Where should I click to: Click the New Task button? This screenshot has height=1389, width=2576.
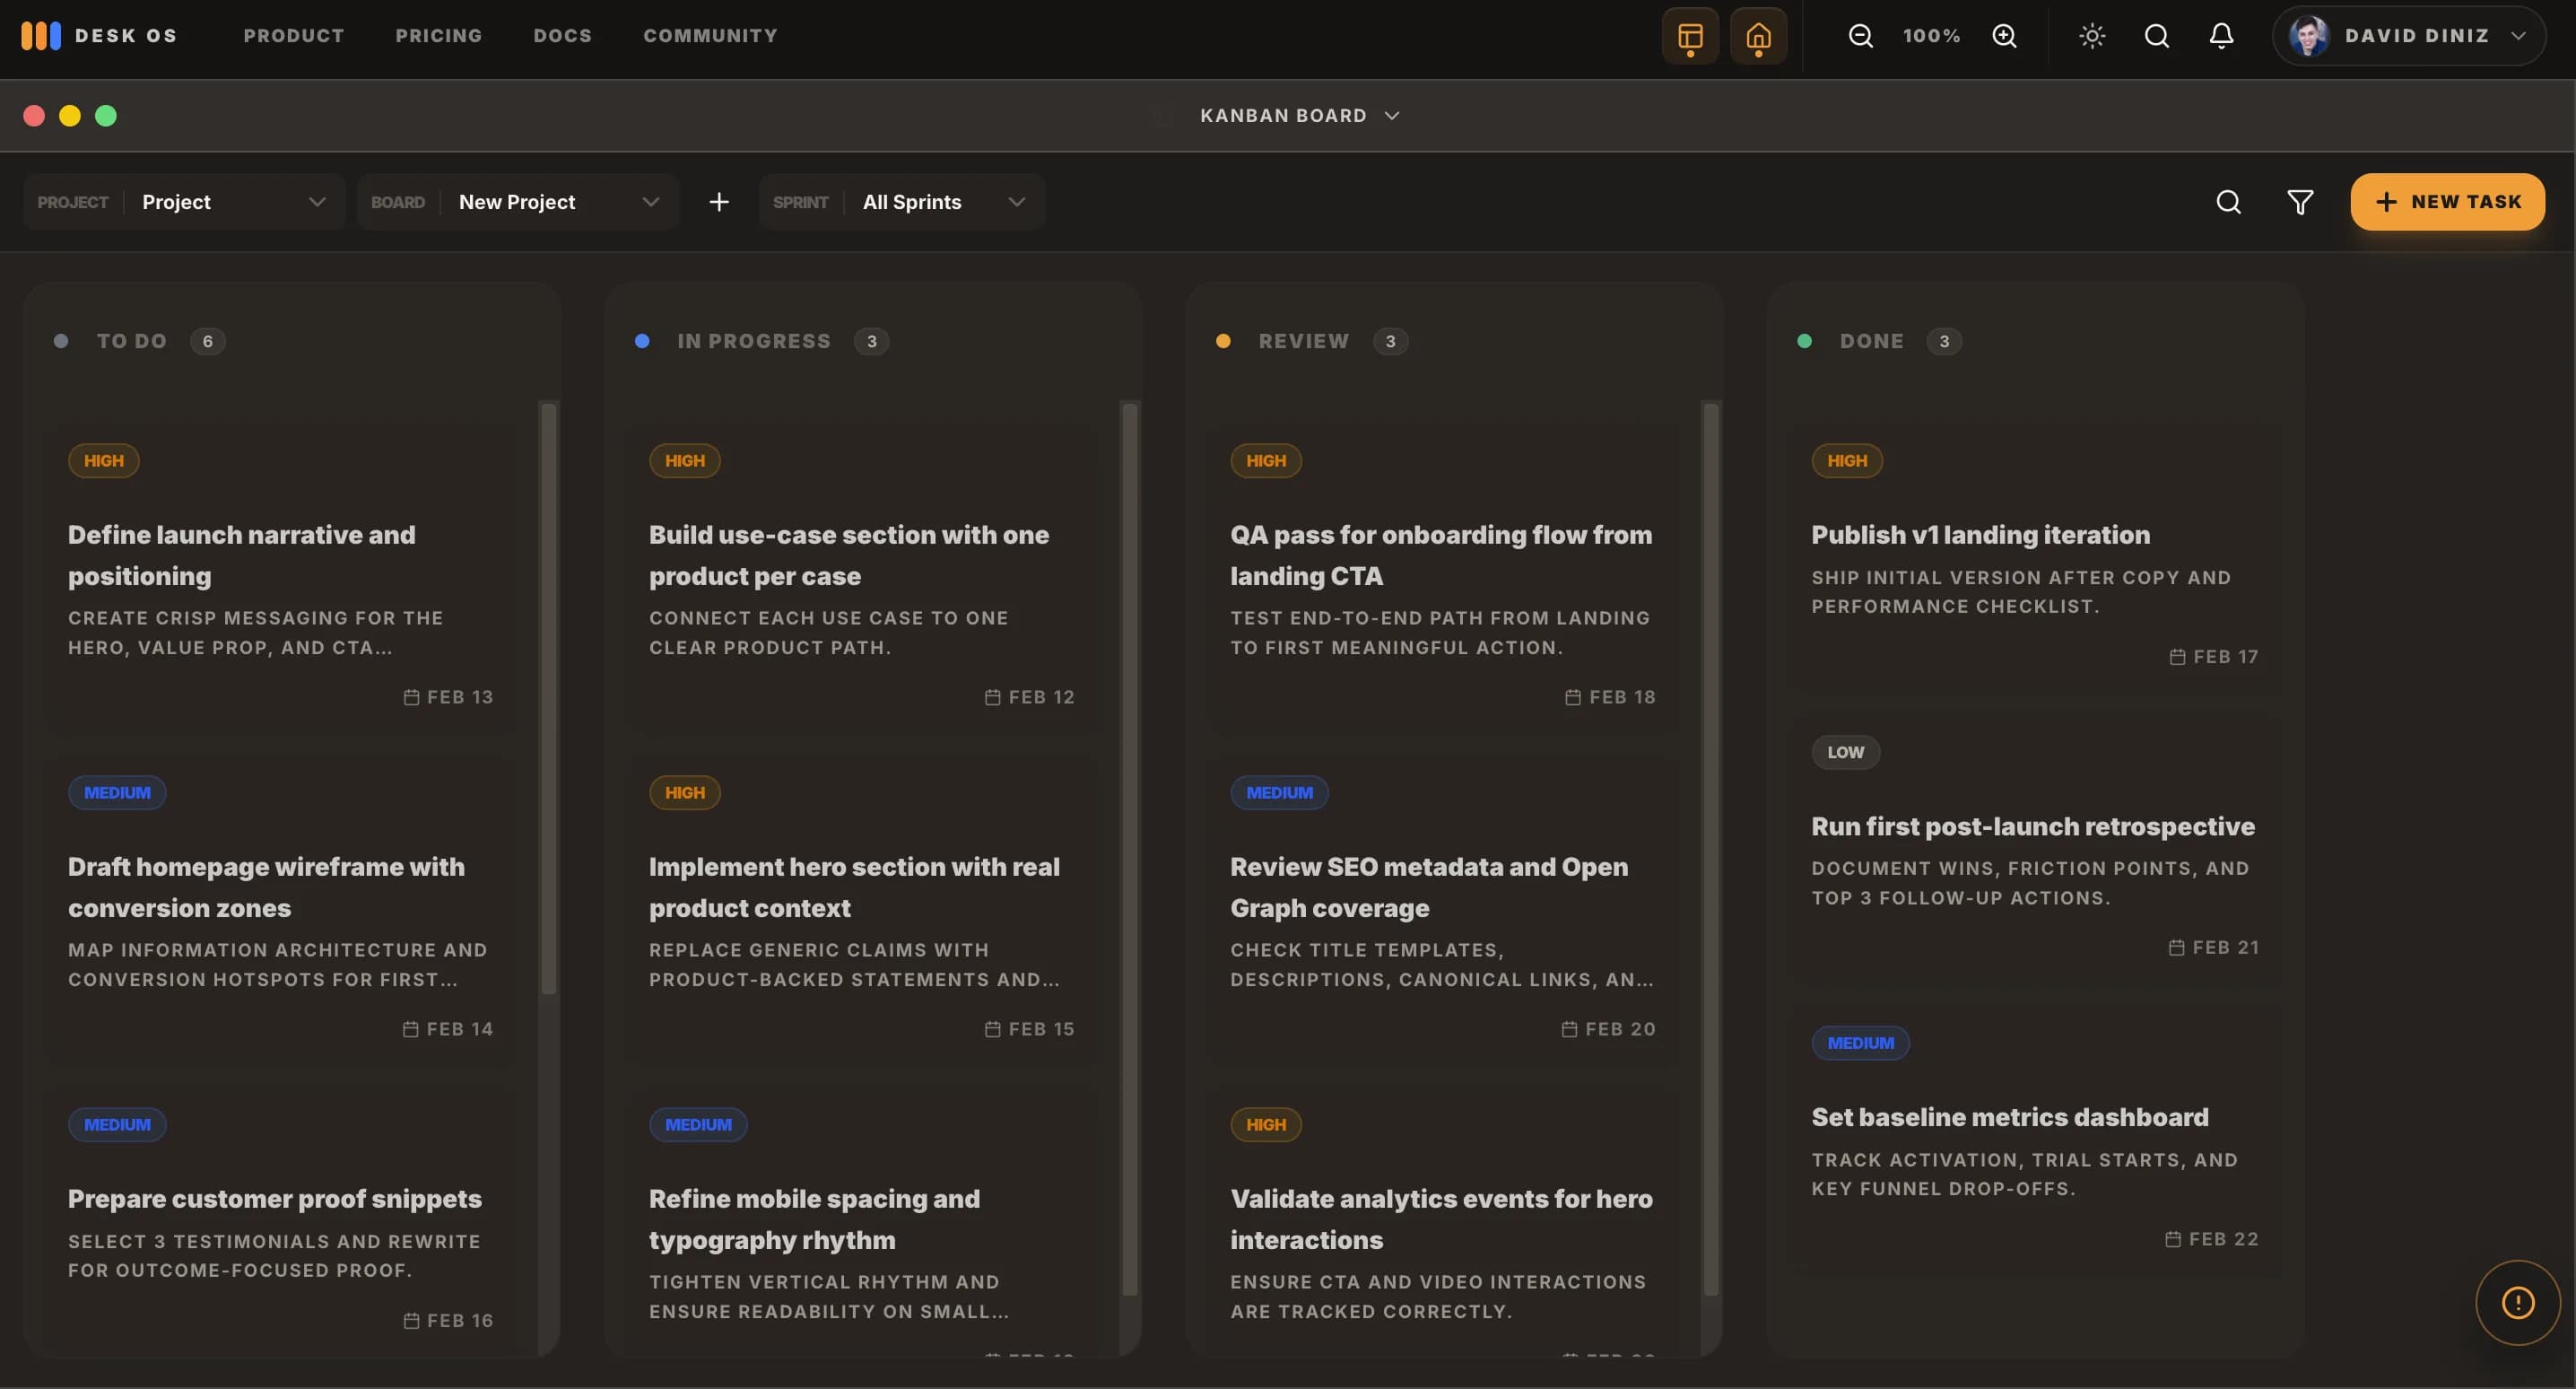pyautogui.click(x=2446, y=201)
